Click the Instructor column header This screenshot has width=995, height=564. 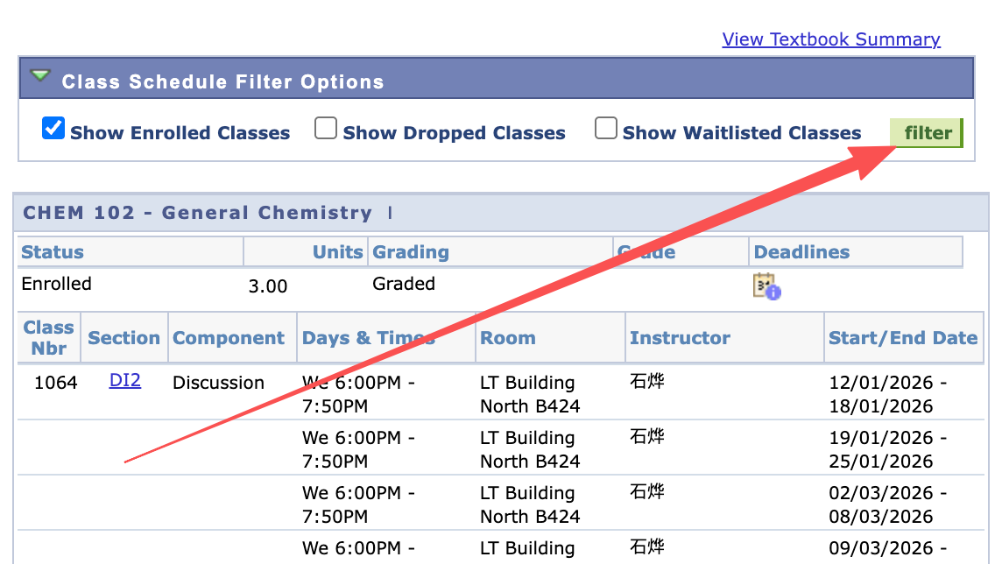coord(680,338)
